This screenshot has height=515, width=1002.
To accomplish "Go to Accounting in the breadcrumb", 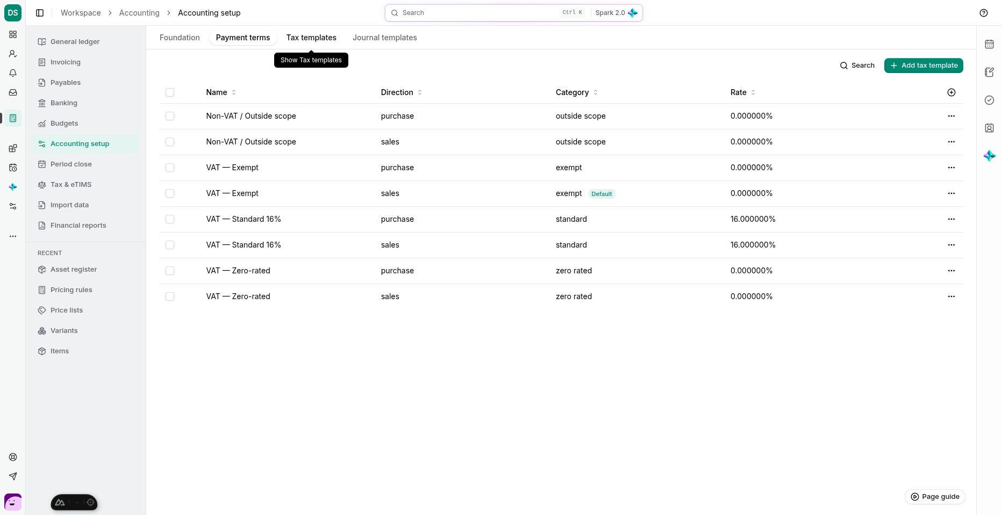I will (x=139, y=13).
